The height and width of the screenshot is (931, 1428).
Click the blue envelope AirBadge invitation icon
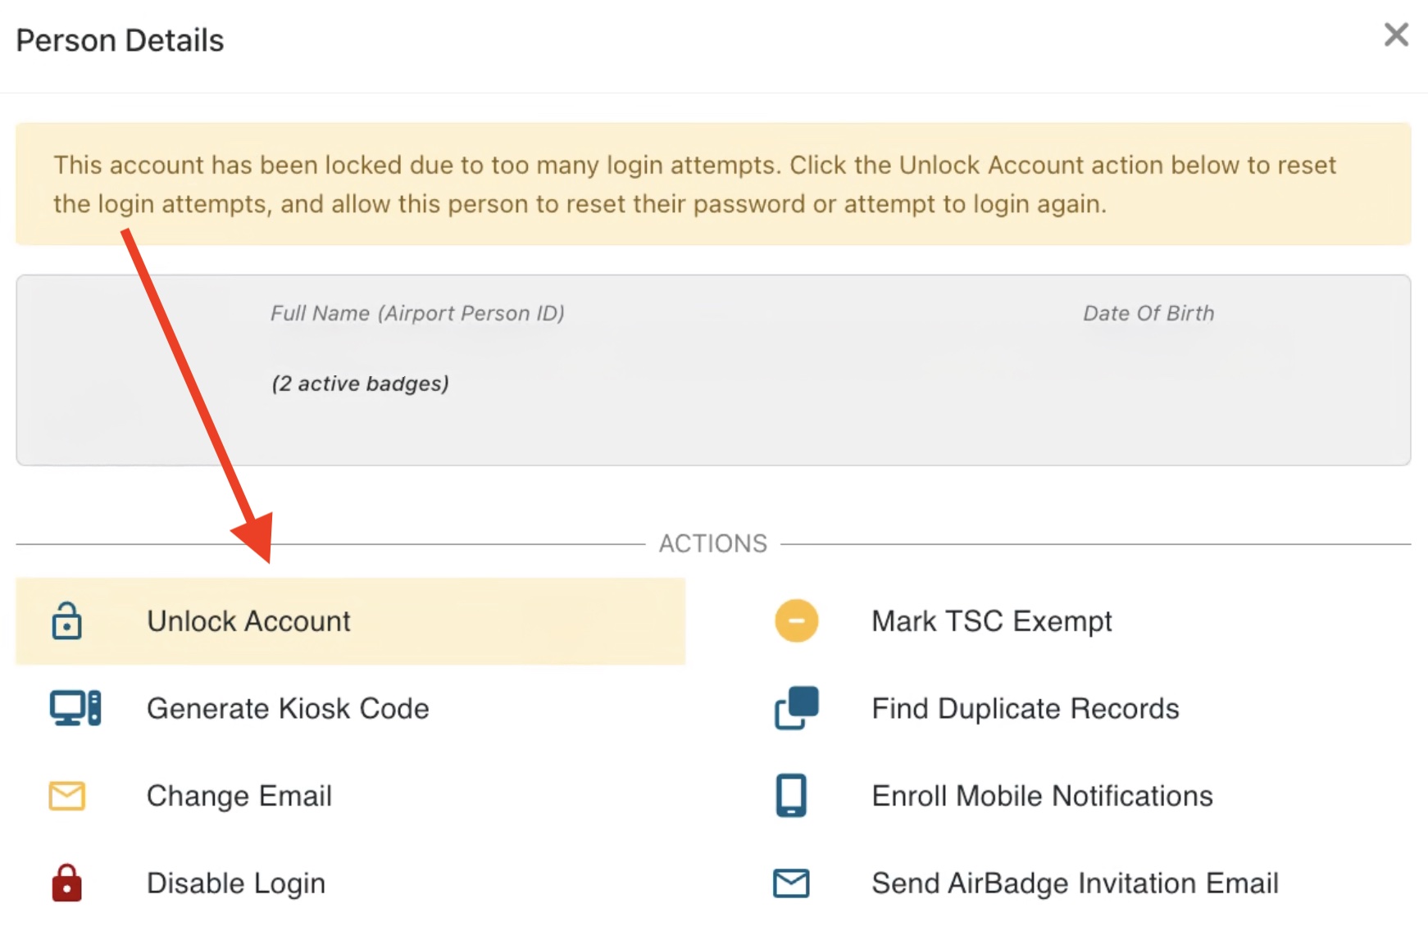click(791, 883)
